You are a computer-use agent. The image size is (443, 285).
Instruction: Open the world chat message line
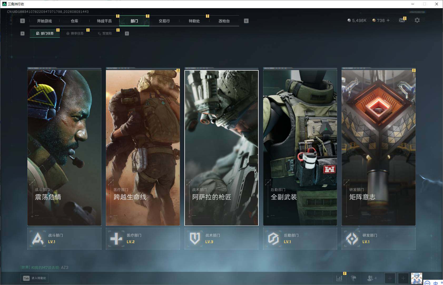[45, 268]
